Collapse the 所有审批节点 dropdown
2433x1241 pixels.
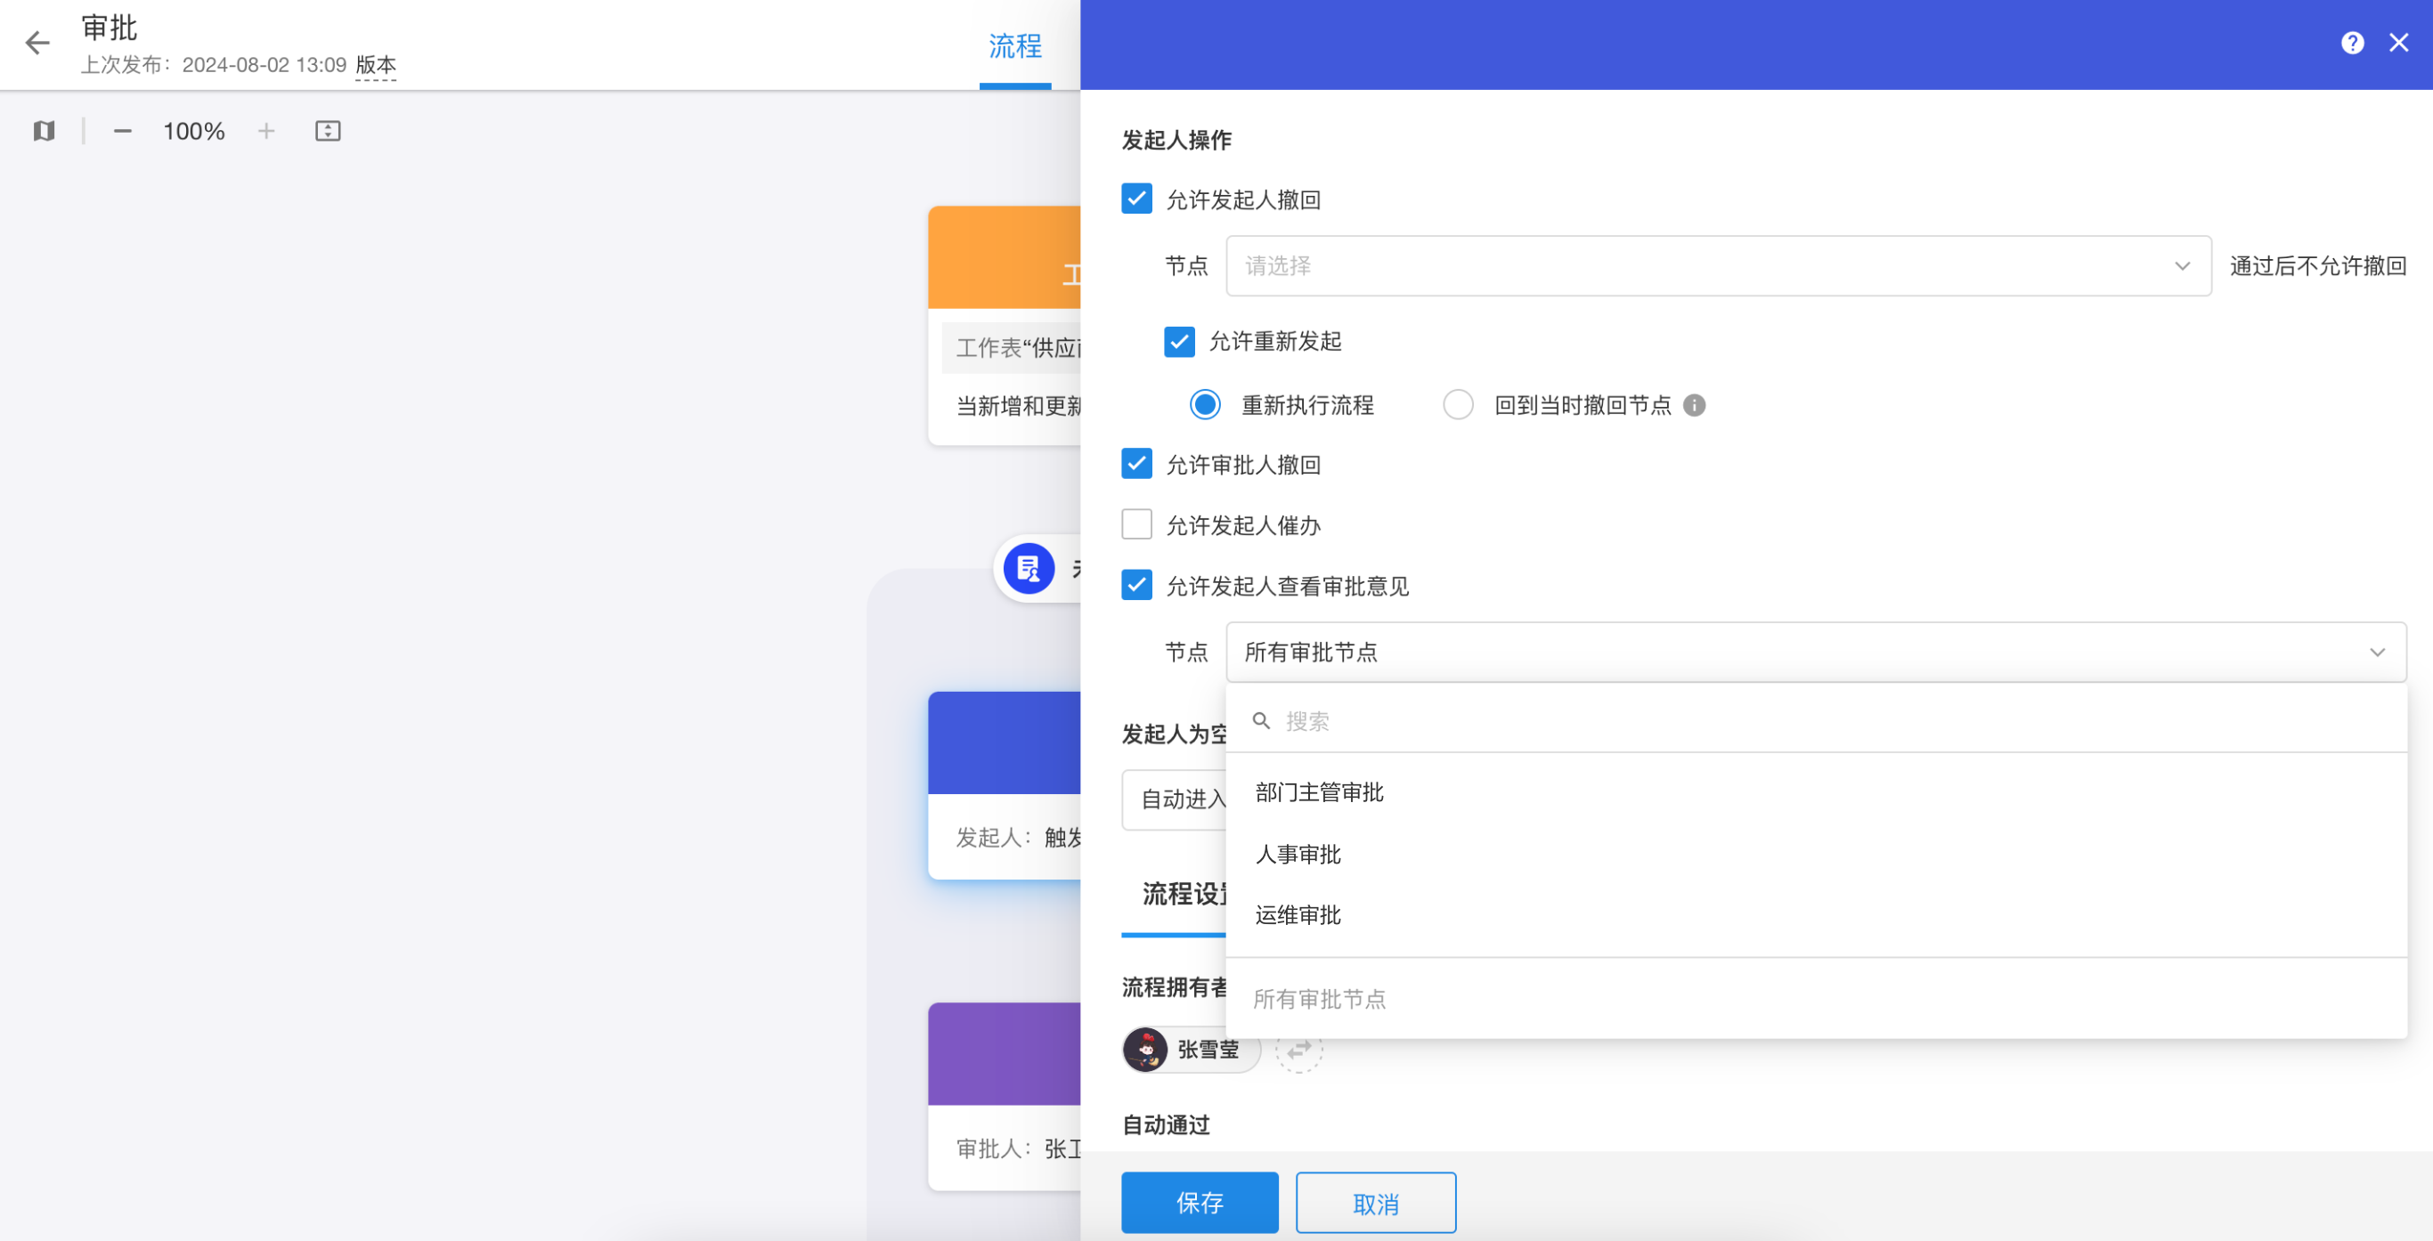[x=1815, y=652]
